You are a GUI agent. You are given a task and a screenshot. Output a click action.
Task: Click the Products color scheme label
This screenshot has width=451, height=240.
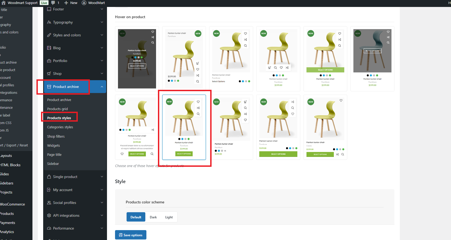pos(145,202)
